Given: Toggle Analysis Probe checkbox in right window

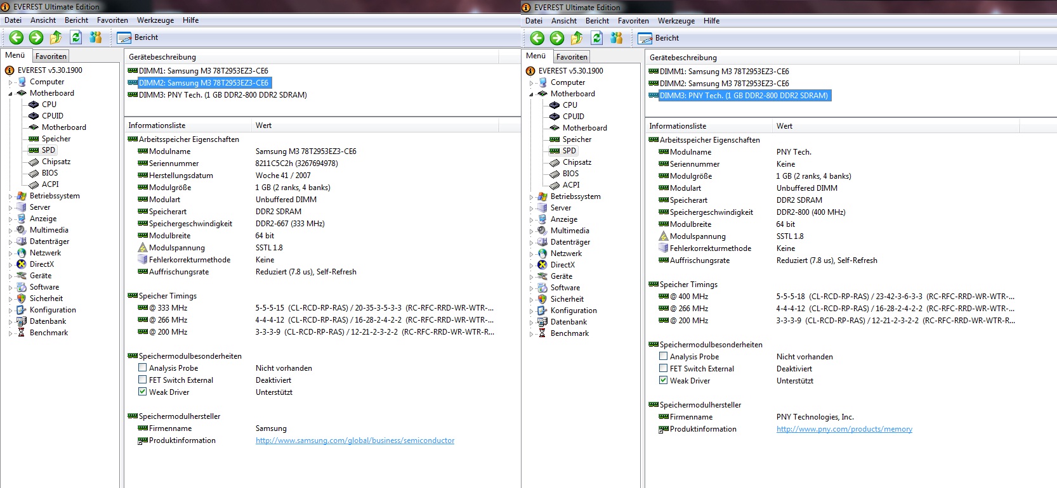Looking at the screenshot, I should coord(664,356).
